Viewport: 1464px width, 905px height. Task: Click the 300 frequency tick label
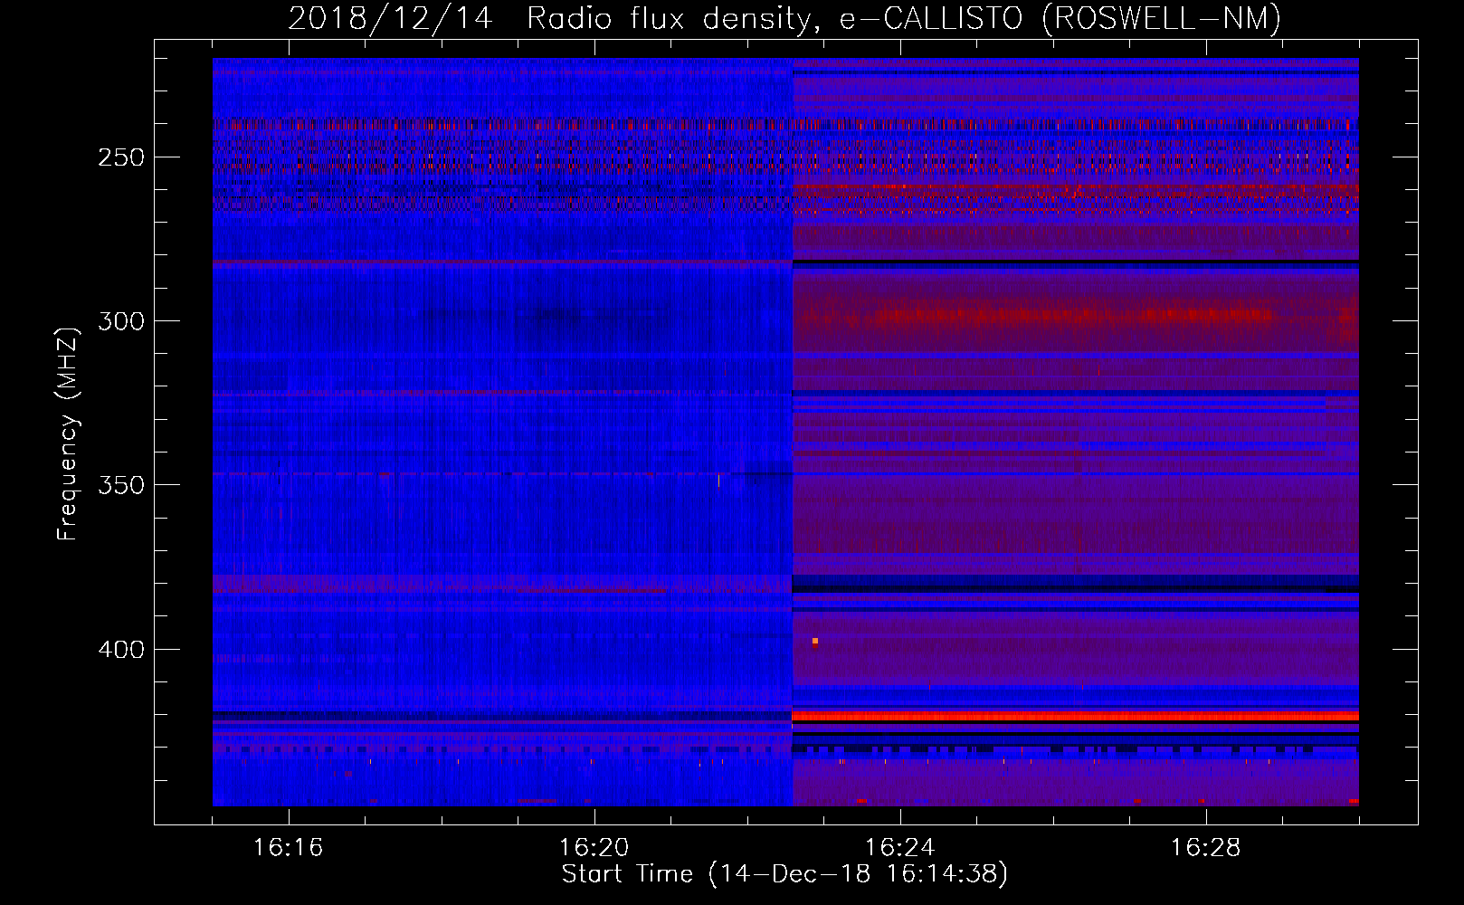coord(121,321)
